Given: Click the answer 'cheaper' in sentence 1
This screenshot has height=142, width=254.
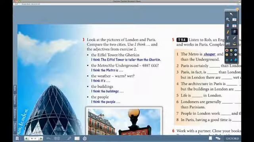Looking at the screenshot, I should coord(210,54).
